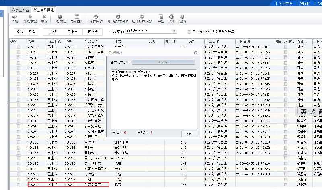322x190 pixels.
Task: Click the 删除 (delete) red X icon
Action: [x=44, y=17]
